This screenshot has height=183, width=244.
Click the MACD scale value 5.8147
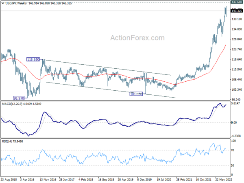pos(235,103)
